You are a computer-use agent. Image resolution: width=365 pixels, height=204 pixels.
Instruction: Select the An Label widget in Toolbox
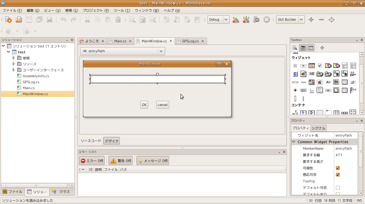click(328, 82)
